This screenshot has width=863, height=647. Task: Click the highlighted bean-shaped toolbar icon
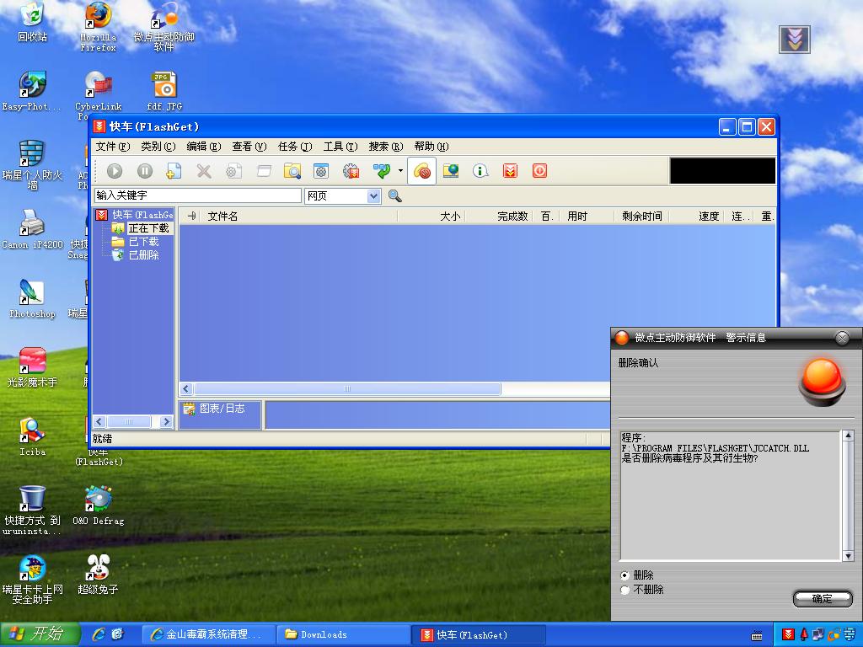tap(421, 171)
